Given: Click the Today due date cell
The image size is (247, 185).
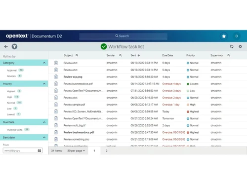Looking at the screenshot, I should (165, 111).
